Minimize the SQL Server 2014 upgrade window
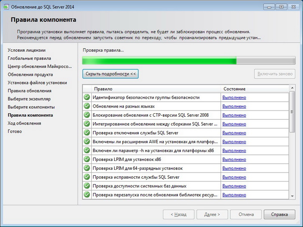303x227 pixels. point(269,7)
